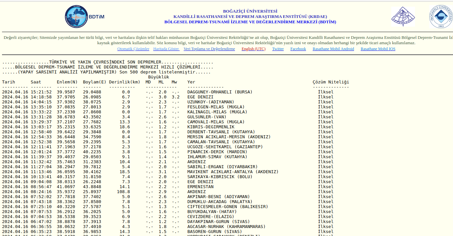Click the Derinlik(km) column header
453x236 pixels.
tap(124, 82)
